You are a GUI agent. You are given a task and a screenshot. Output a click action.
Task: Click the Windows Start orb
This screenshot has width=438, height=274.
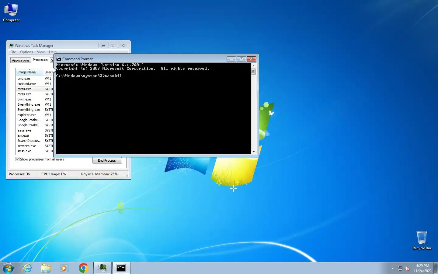8,268
